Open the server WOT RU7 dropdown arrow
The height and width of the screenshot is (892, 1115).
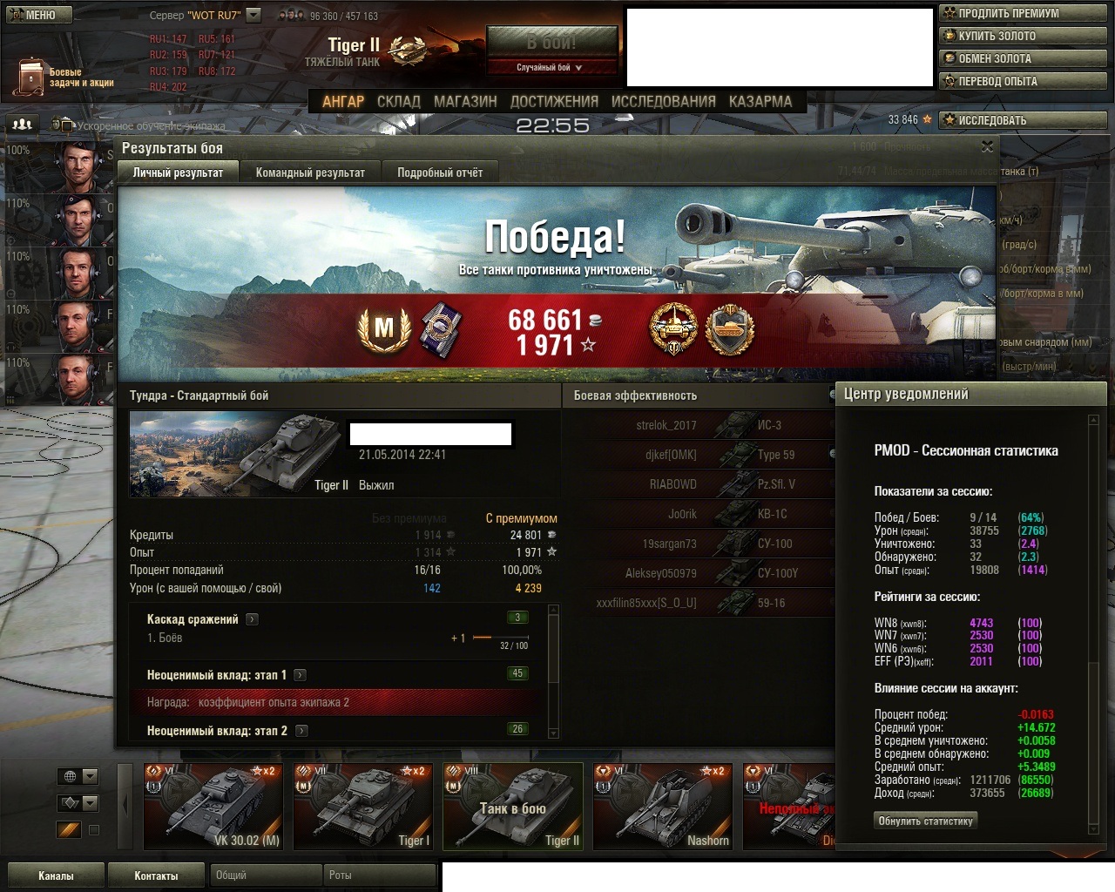(x=253, y=15)
